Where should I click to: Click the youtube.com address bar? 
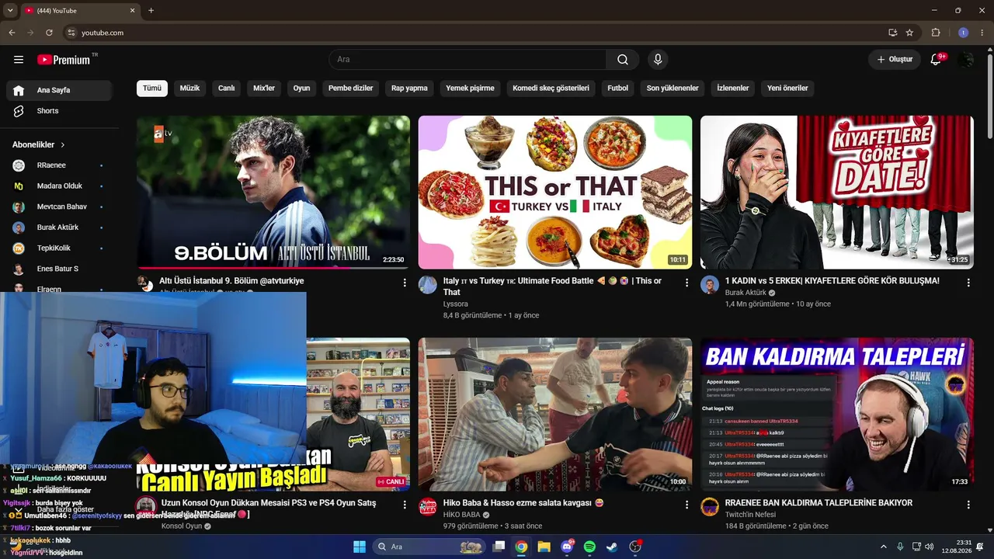click(x=474, y=33)
